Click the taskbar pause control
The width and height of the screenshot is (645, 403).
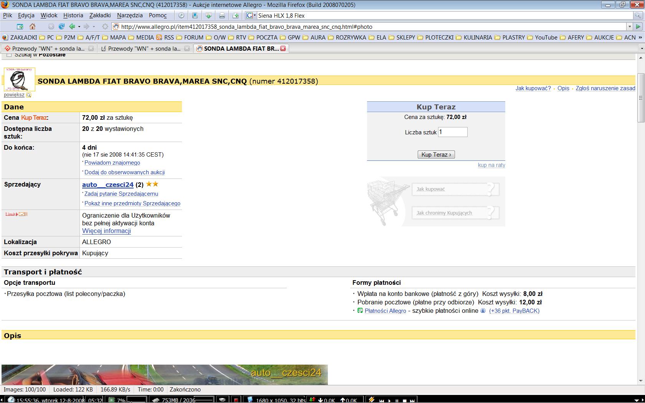(x=397, y=400)
